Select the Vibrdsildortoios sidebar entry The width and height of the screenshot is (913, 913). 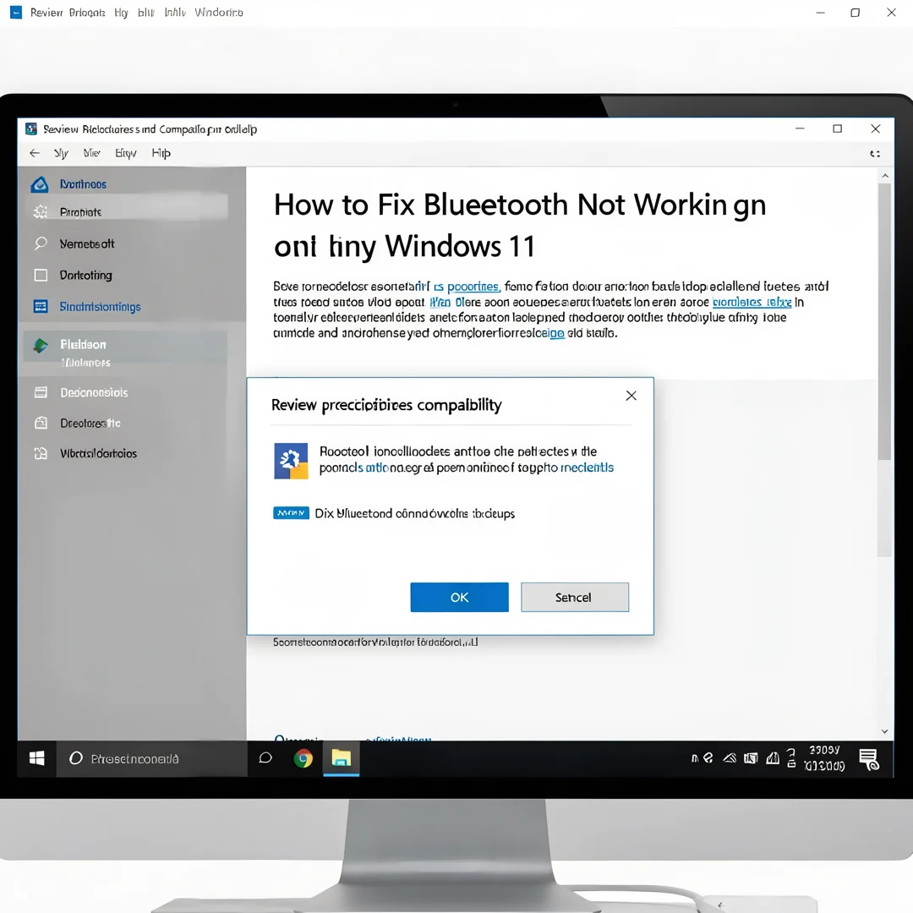coord(98,454)
